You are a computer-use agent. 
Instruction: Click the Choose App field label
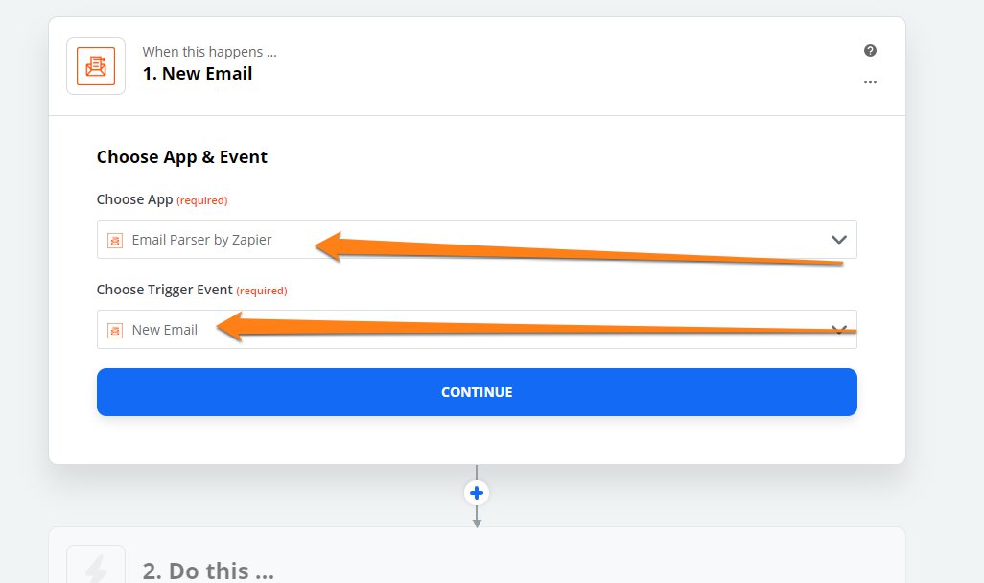pyautogui.click(x=134, y=200)
